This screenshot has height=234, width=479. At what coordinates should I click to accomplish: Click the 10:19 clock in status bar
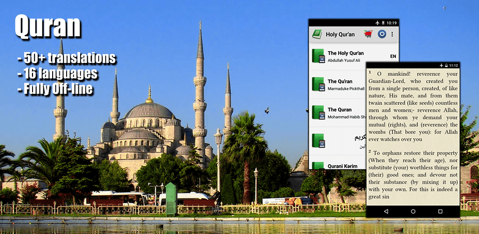[391, 23]
